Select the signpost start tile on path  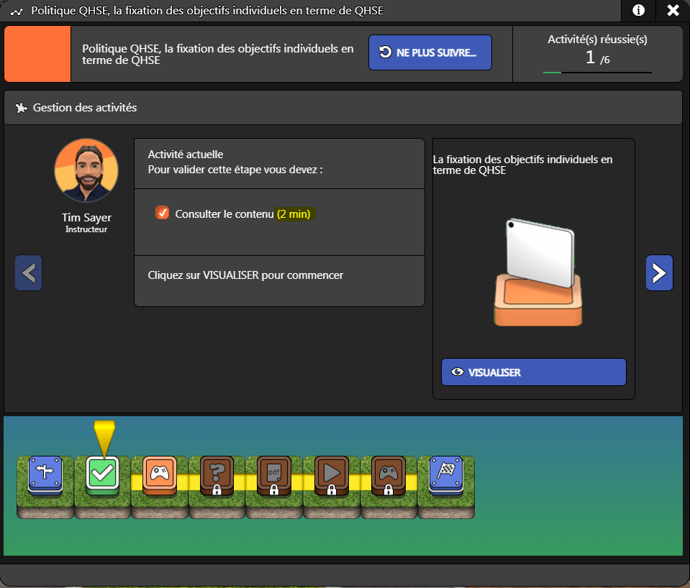45,475
